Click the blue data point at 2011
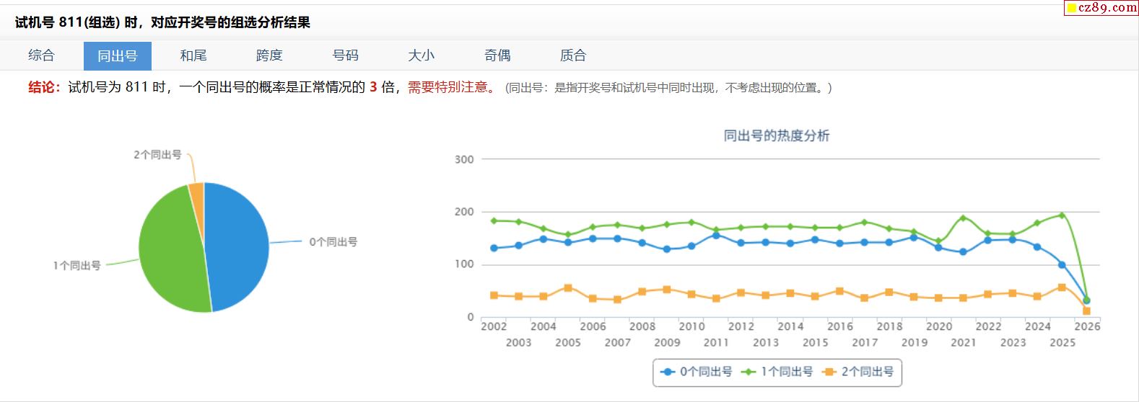Viewport: 1139px width, 402px height. pos(716,235)
